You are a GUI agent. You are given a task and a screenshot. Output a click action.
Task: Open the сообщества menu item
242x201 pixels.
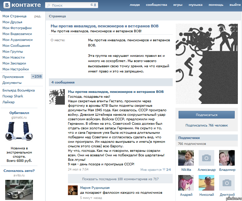tap(156, 5)
